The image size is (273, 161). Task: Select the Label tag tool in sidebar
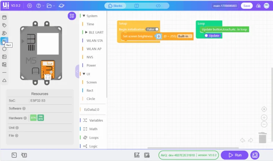click(4, 25)
